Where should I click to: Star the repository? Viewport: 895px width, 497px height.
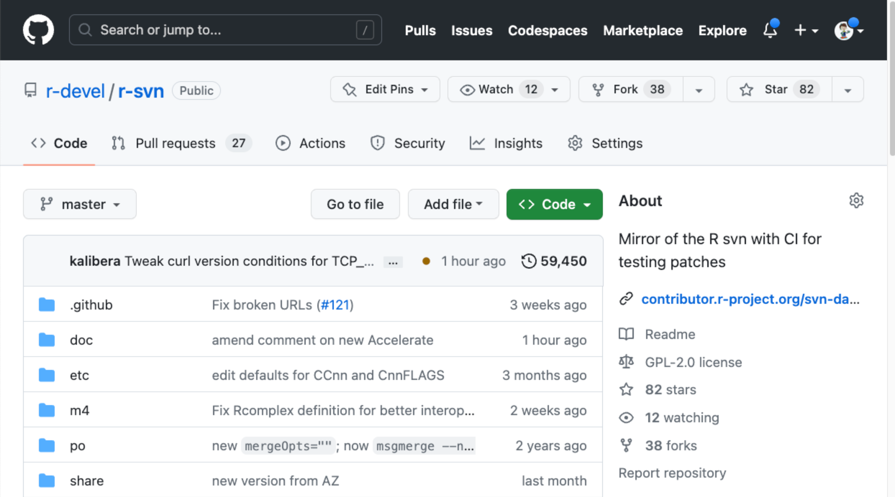coord(777,89)
